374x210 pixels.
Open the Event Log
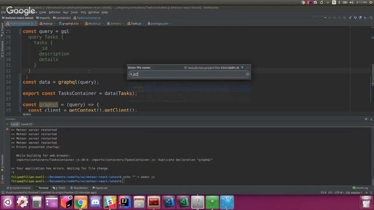point(360,188)
